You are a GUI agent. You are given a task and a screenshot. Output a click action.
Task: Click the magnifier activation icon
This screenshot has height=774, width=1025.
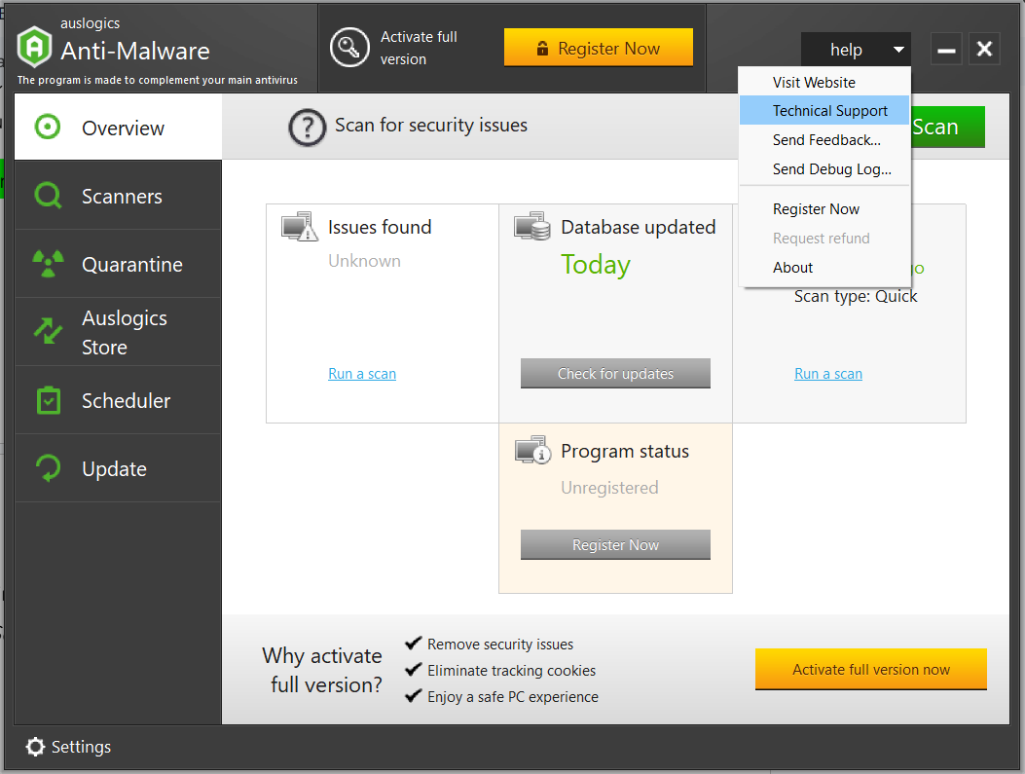(349, 47)
